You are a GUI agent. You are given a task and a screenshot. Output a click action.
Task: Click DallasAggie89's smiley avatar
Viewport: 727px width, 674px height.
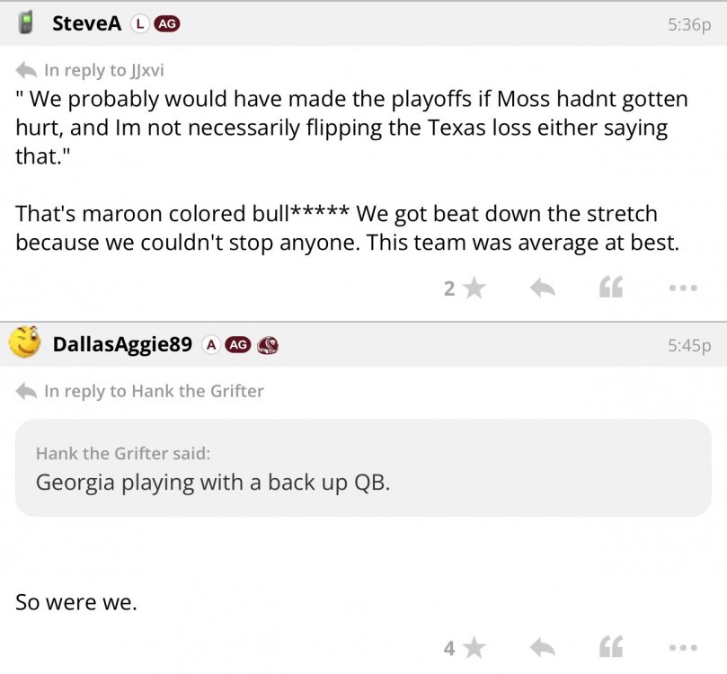[x=25, y=342]
